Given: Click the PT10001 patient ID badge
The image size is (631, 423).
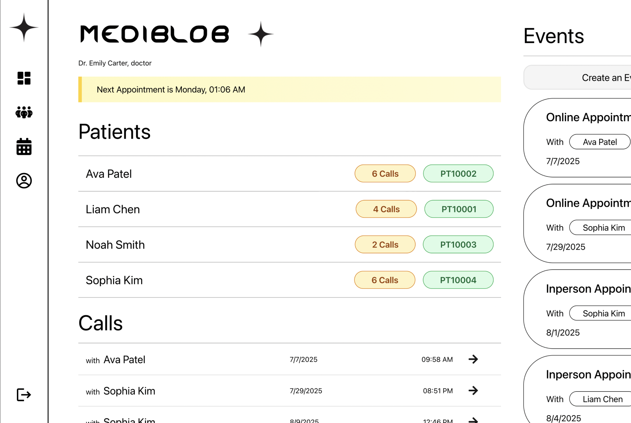Looking at the screenshot, I should click(459, 209).
